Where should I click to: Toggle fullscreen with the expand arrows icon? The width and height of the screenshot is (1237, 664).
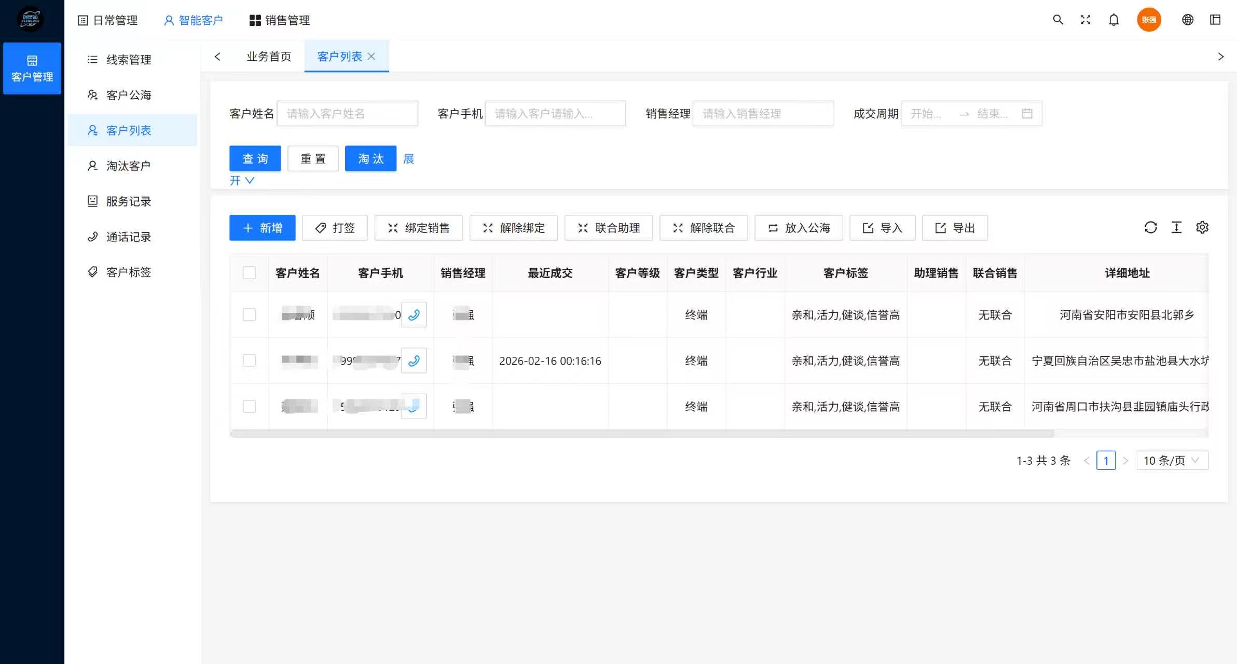pos(1085,20)
